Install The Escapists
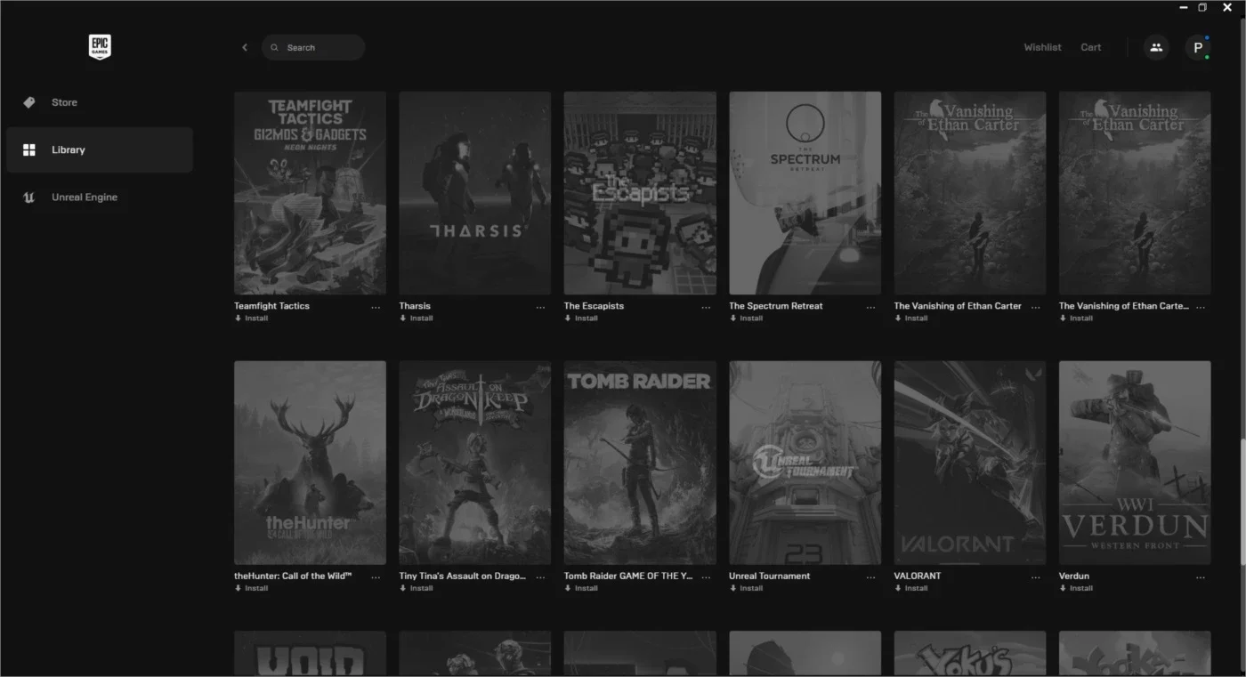This screenshot has height=677, width=1246. pyautogui.click(x=581, y=318)
